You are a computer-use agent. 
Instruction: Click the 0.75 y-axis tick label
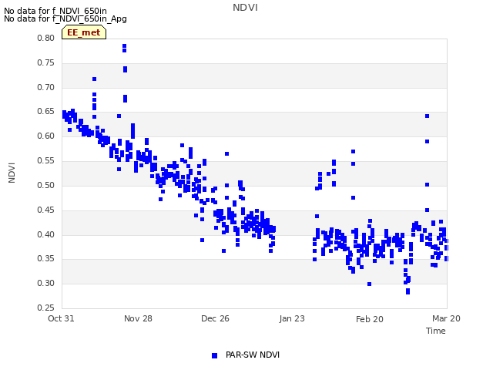(46, 62)
